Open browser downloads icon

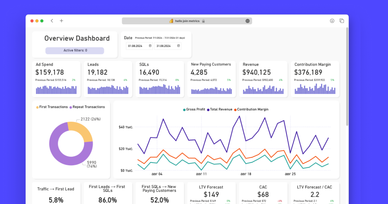[x=332, y=21]
